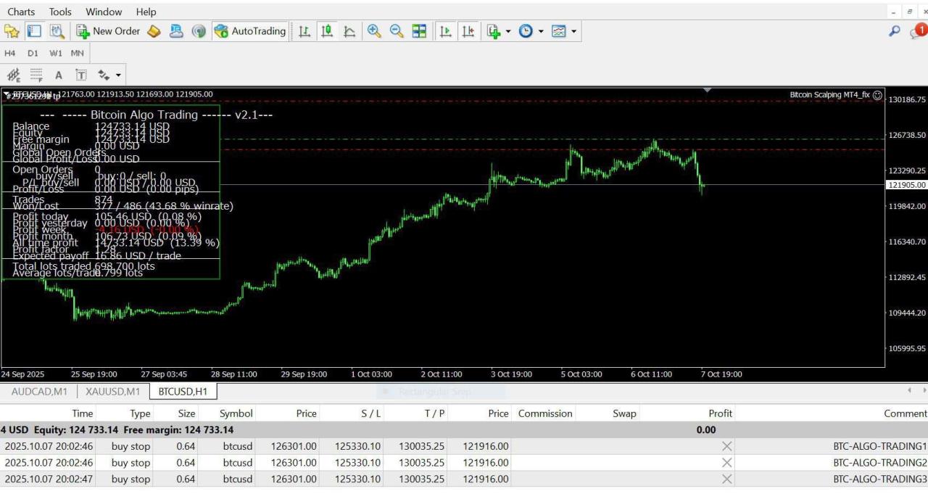Switch to the AUDCAD,M1 chart tab
This screenshot has height=494, width=928.
coord(40,392)
